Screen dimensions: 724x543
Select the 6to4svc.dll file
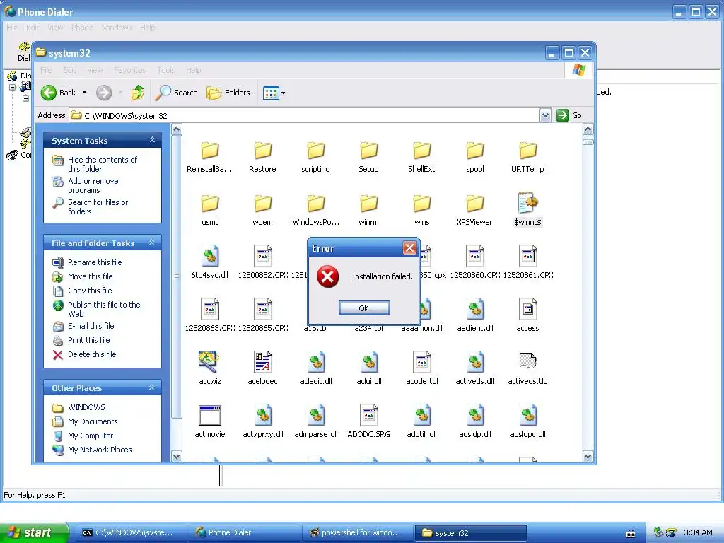point(209,262)
